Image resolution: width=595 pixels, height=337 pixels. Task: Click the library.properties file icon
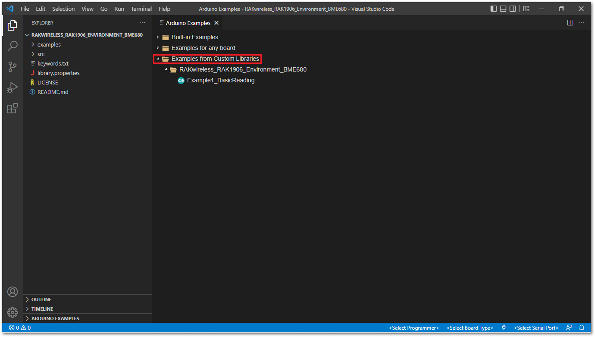pyautogui.click(x=32, y=73)
